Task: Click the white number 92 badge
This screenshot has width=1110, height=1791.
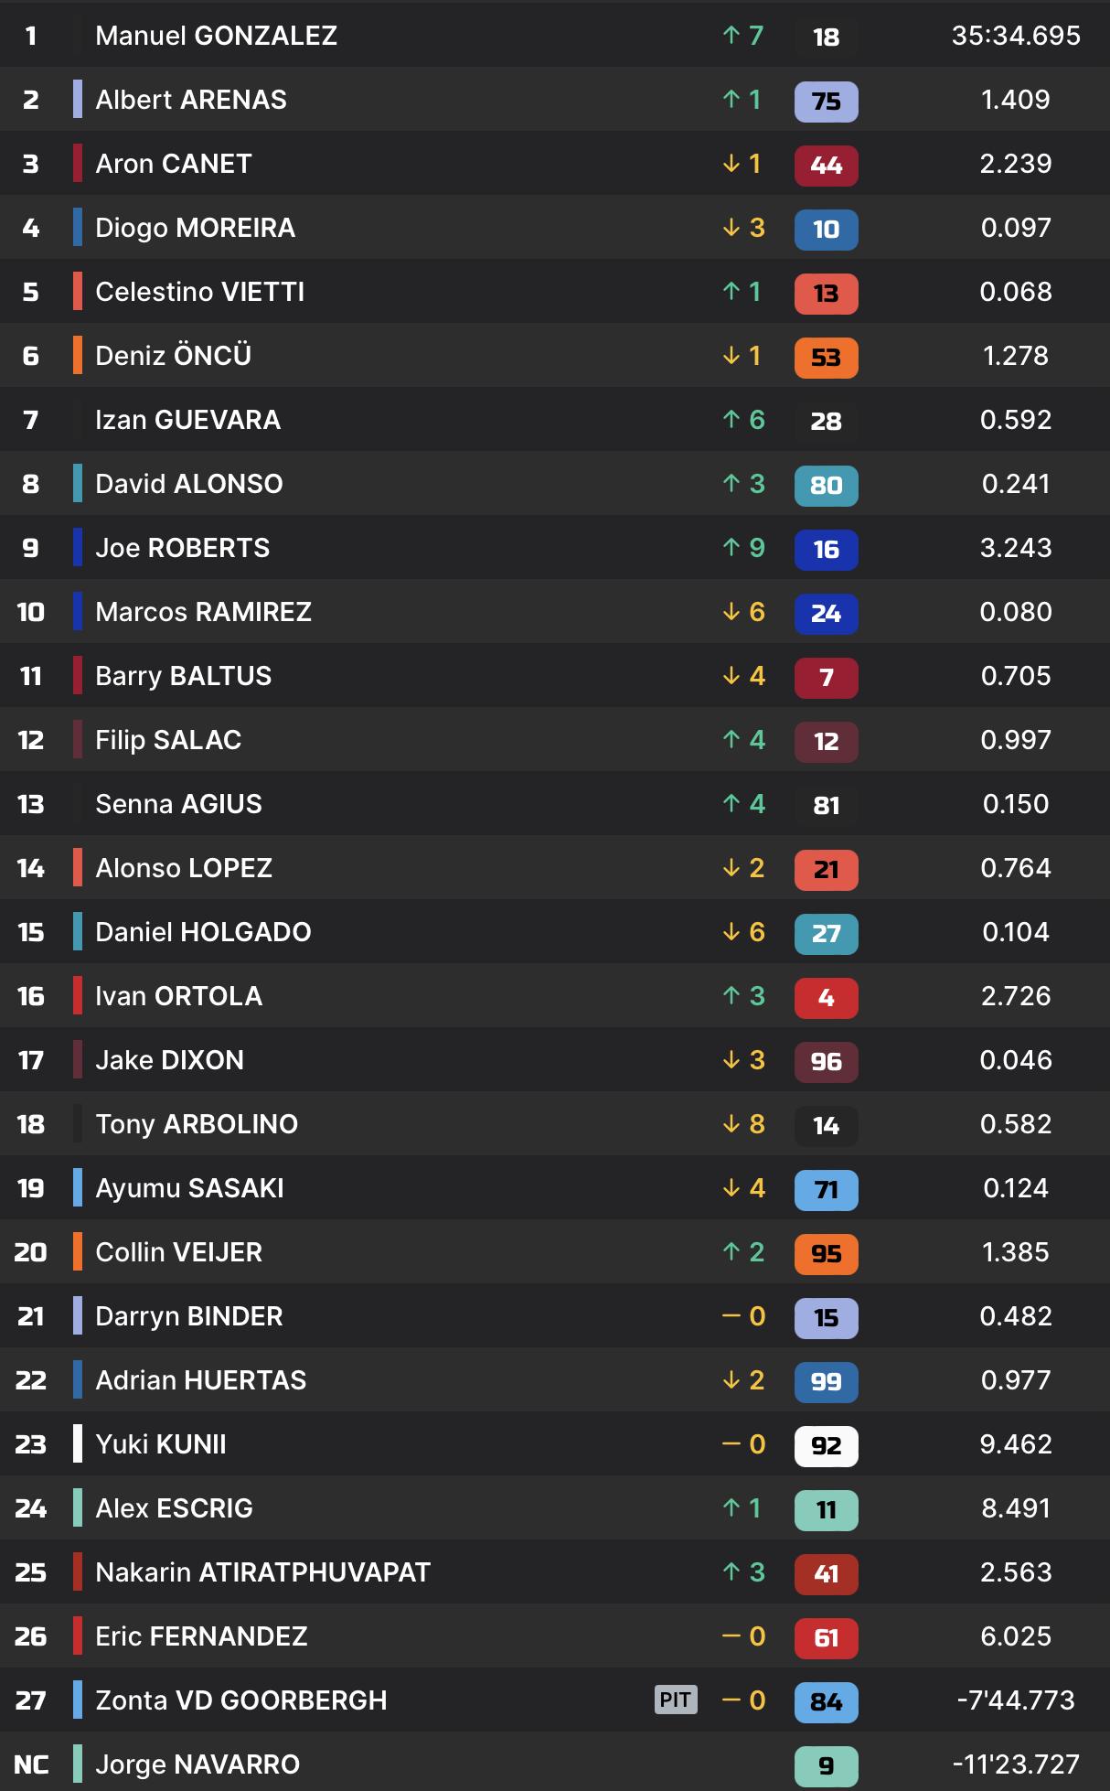Action: (x=826, y=1445)
